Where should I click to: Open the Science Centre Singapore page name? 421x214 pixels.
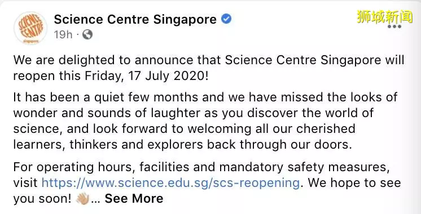coord(135,19)
